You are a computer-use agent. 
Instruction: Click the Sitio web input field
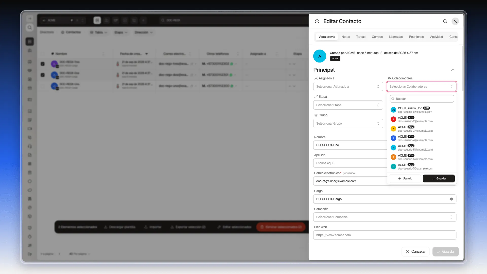pos(385,235)
